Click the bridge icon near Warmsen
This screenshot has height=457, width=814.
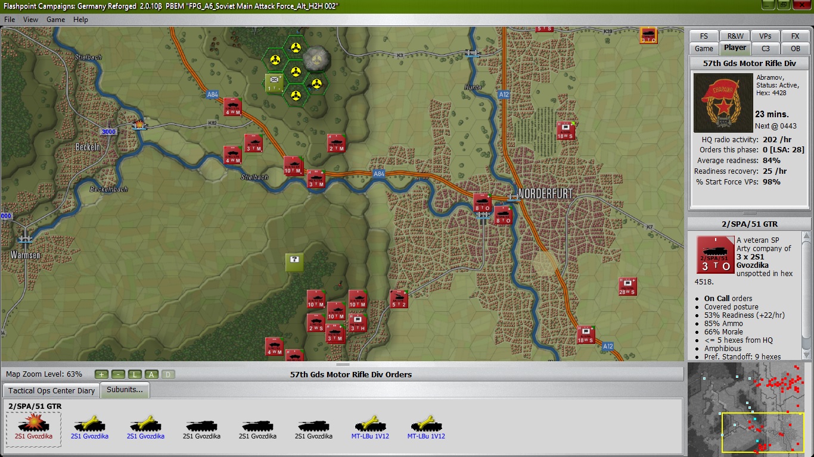pyautogui.click(x=24, y=239)
